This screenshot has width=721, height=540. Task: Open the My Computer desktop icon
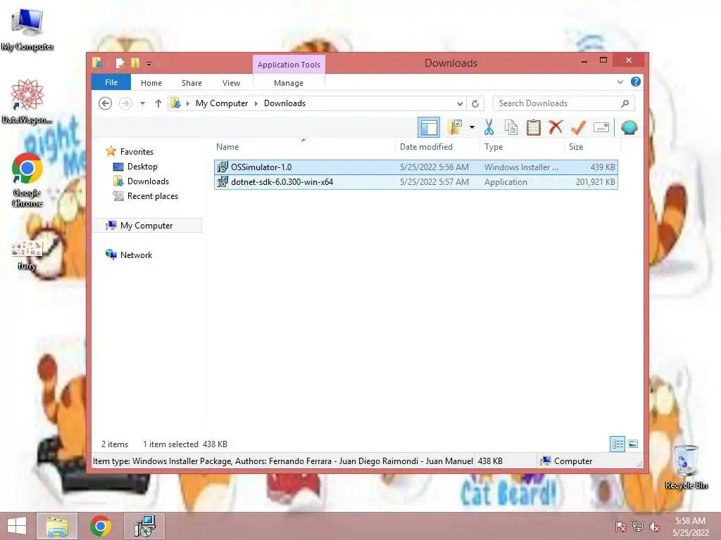point(27,30)
